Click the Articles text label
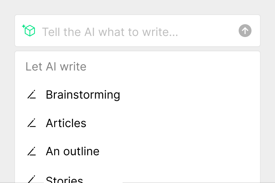This screenshot has height=183, width=275. [x=66, y=123]
